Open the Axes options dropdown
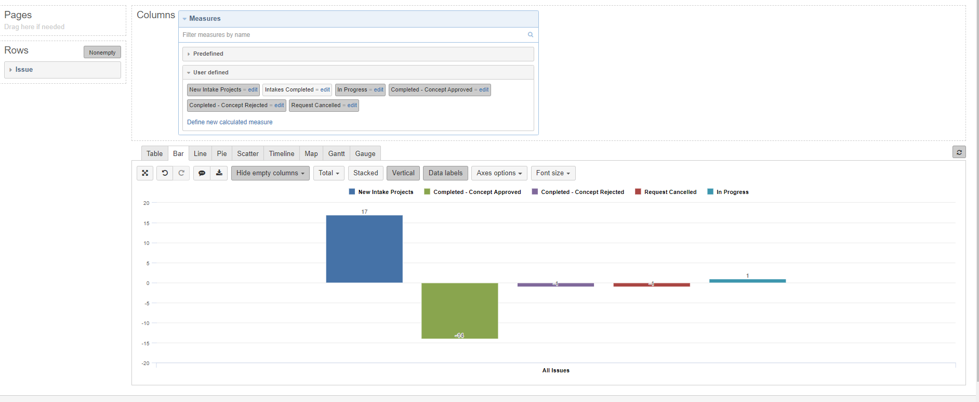The image size is (979, 402). [499, 173]
